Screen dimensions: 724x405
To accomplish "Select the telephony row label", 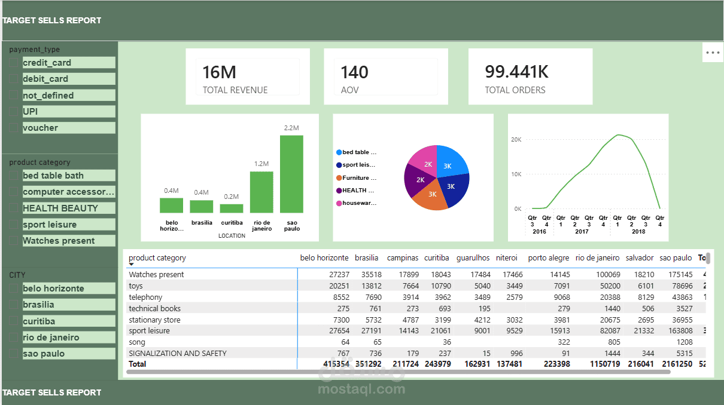I will (145, 297).
